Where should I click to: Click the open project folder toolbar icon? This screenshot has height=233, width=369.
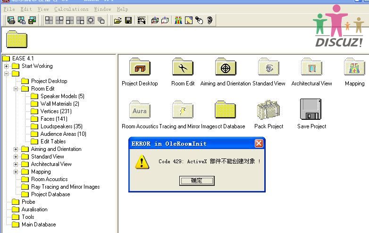118,20
